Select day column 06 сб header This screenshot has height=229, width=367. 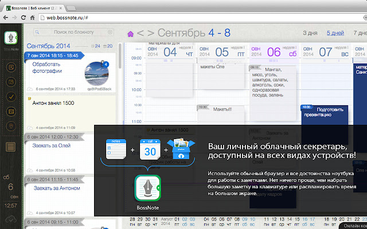274,52
